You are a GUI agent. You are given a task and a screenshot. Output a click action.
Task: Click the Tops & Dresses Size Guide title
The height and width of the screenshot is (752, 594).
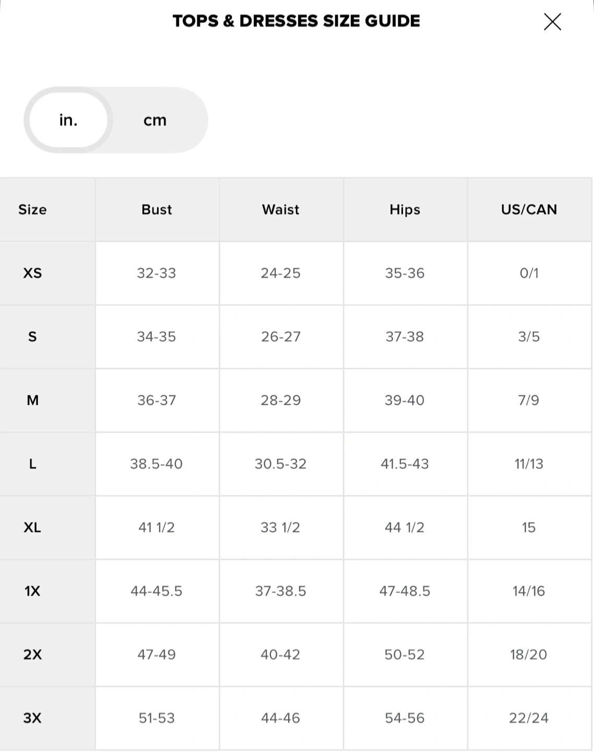click(296, 21)
